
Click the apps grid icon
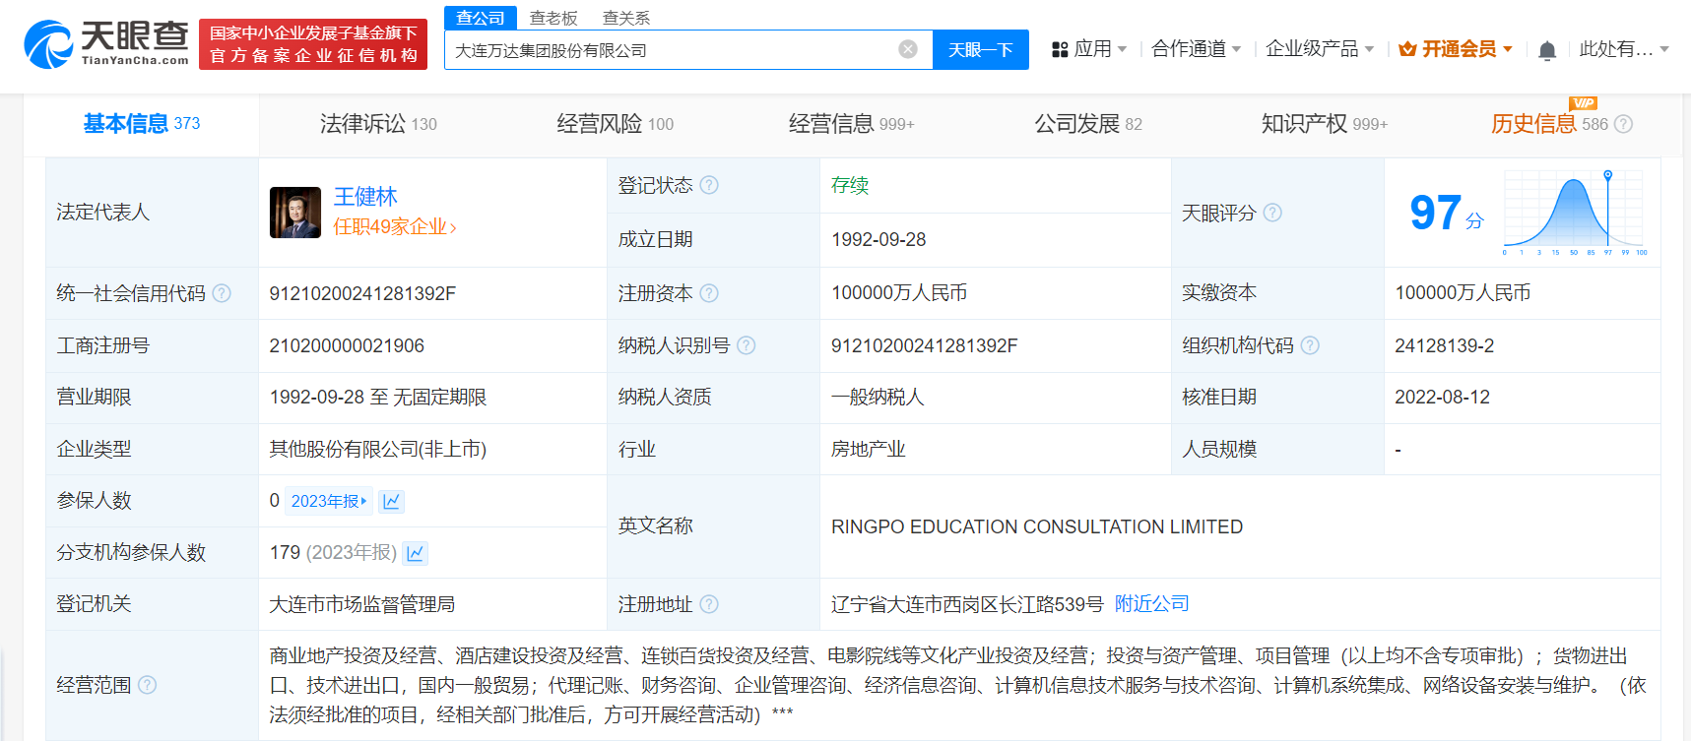(x=1060, y=49)
